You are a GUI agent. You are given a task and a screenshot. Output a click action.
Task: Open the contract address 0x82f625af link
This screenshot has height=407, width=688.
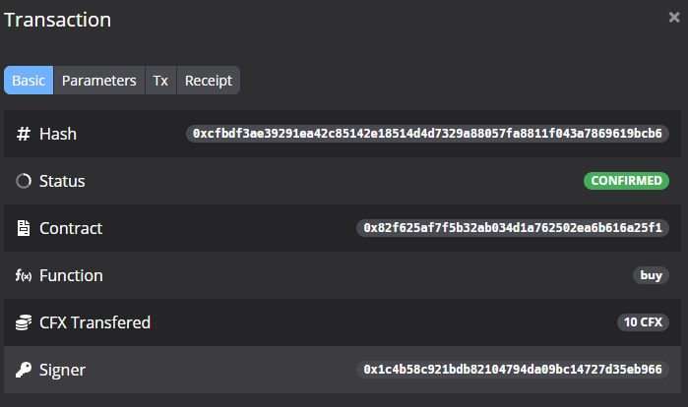click(512, 228)
